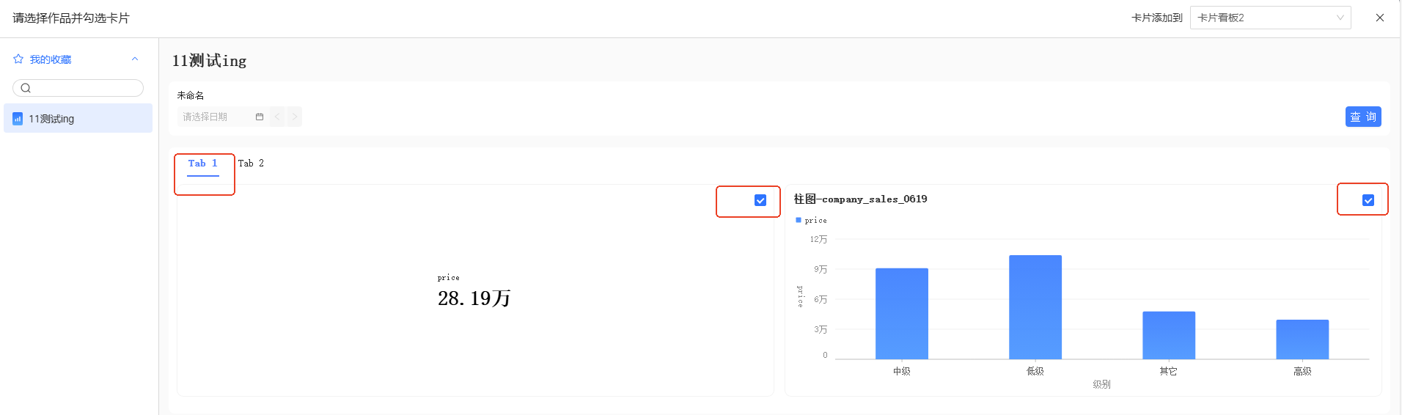This screenshot has height=415, width=1402.
Task: Uncheck the price 28.19万 card checkbox
Action: pos(760,200)
